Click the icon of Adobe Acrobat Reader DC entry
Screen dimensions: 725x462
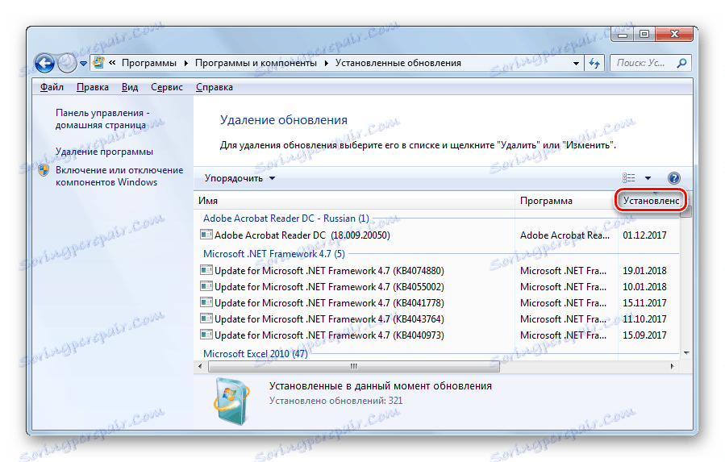[x=206, y=235]
